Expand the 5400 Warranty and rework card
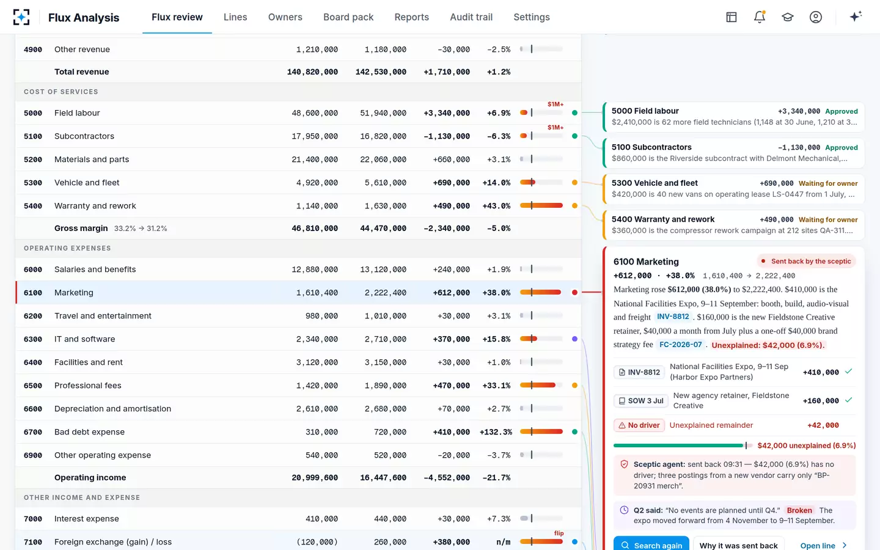The image size is (880, 550). pyautogui.click(x=733, y=224)
